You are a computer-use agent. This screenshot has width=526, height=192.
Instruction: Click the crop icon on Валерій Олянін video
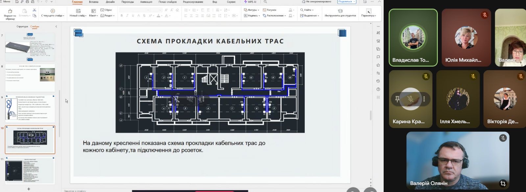click(x=502, y=183)
